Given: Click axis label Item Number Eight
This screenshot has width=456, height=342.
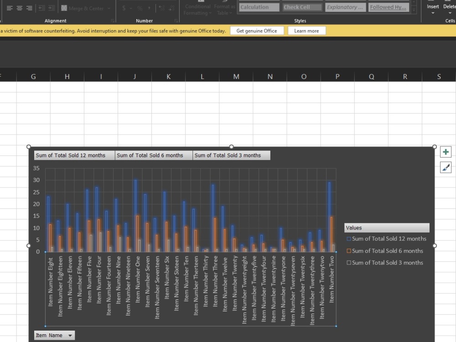Looking at the screenshot, I should 50,281.
